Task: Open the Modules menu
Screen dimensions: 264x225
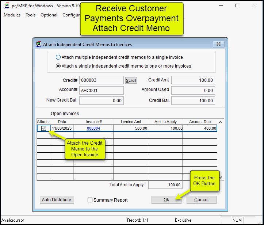Action: [x=12, y=15]
